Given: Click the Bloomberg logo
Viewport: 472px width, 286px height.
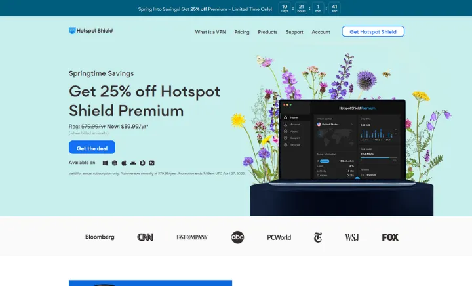Looking at the screenshot, I should click(100, 237).
